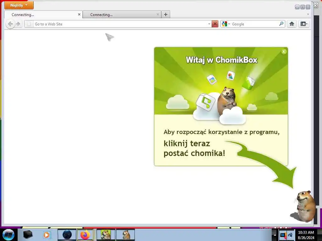Click the 'Aby rozpocząć korzystanie z programu,' text

[x=221, y=132]
